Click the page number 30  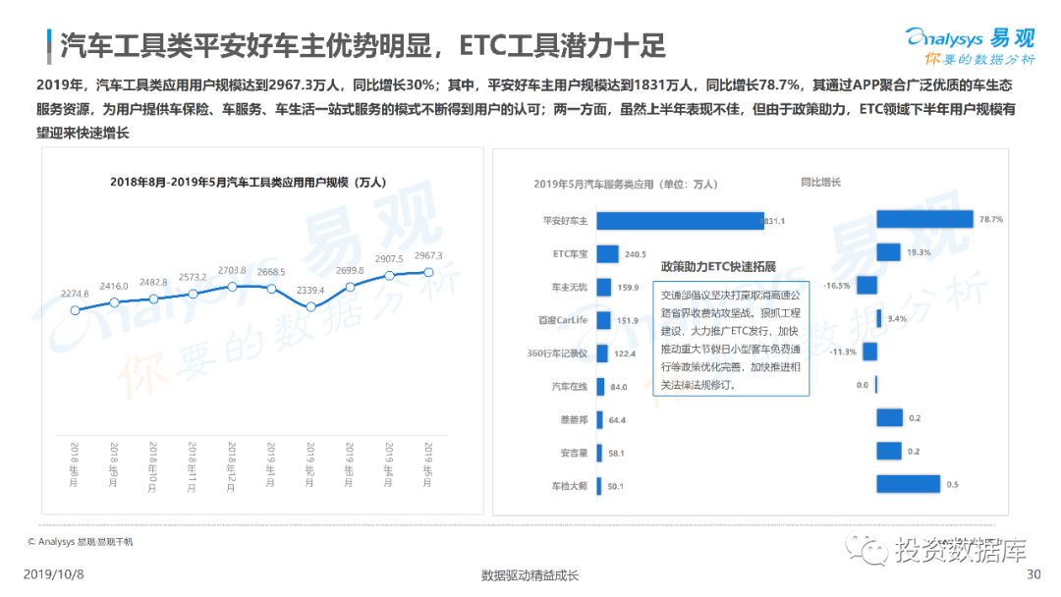pyautogui.click(x=1033, y=574)
